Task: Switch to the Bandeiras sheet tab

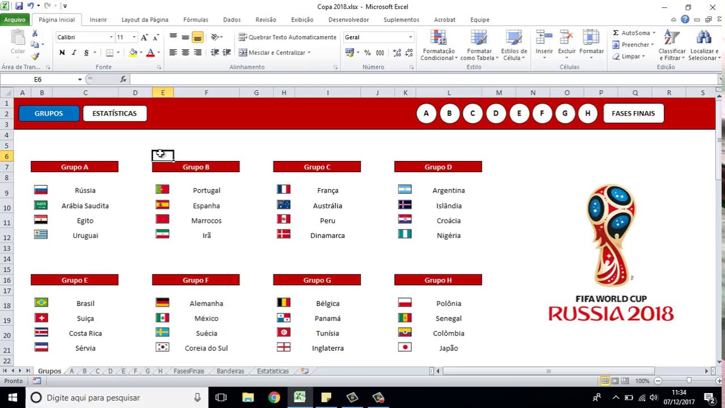Action: pos(230,371)
